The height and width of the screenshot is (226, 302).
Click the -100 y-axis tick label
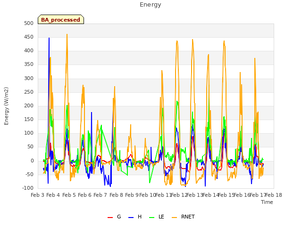[x=28, y=188]
